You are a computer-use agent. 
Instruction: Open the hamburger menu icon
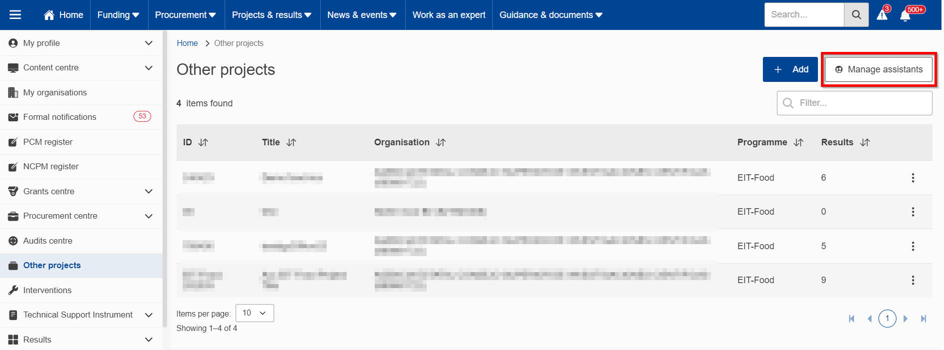coord(16,15)
